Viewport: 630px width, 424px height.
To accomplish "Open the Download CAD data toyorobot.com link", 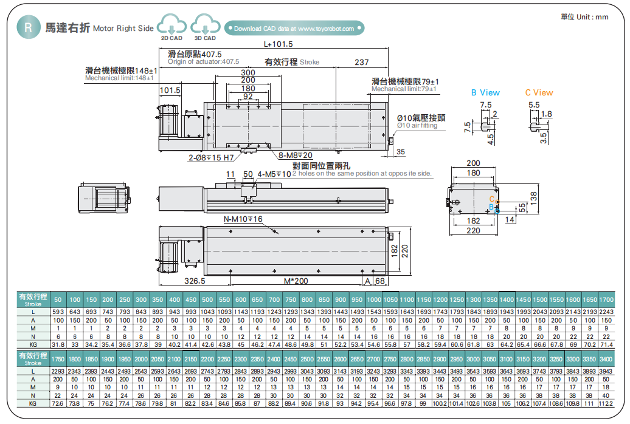I will 294,28.
